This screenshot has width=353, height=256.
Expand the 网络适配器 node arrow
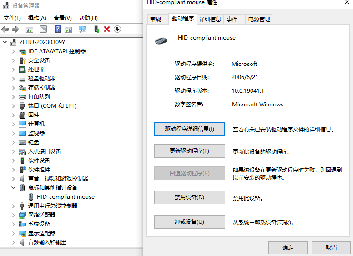point(13,215)
